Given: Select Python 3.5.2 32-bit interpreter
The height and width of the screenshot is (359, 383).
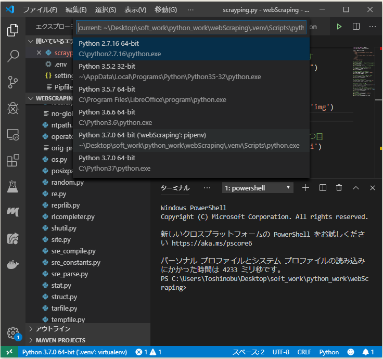Looking at the screenshot, I should [x=191, y=72].
